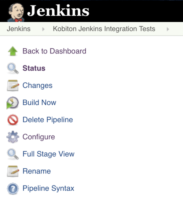Click the gear icon beside Configure
Screen dimensions: 183x202
13,137
